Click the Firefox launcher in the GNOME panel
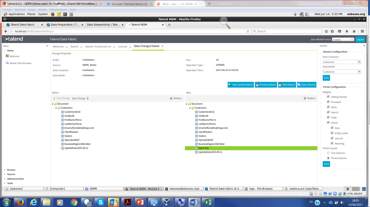 tap(53, 14)
